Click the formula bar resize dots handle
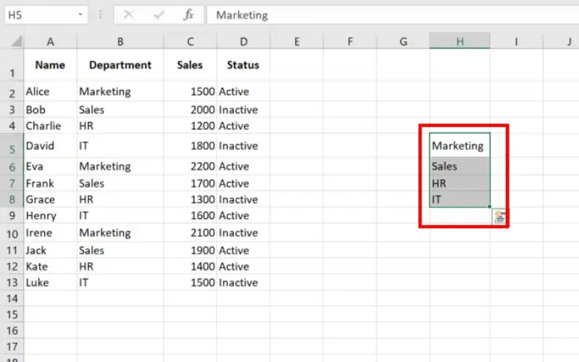This screenshot has height=362, width=579. [100, 14]
